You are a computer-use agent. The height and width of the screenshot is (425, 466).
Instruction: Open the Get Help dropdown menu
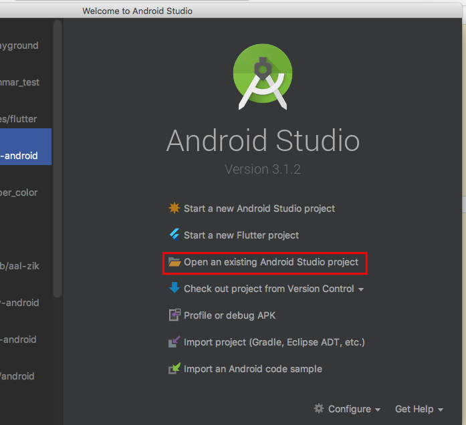coord(419,409)
